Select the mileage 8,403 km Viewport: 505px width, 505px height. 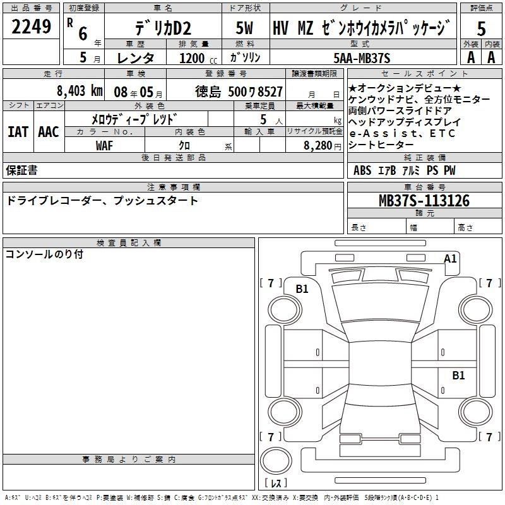(x=80, y=90)
